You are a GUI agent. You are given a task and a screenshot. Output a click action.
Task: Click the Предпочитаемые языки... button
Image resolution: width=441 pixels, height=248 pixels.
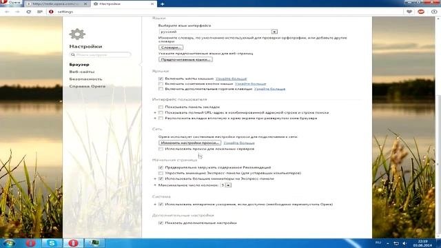pos(185,60)
